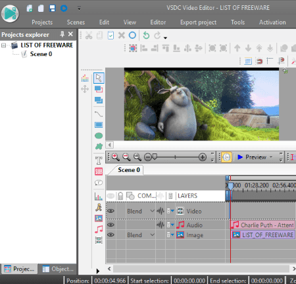Select the rectangle shape tool

tap(99, 125)
